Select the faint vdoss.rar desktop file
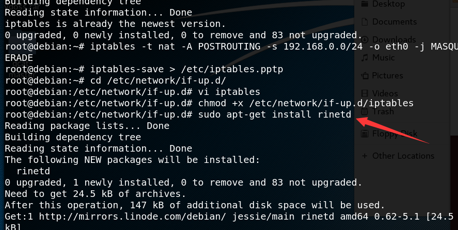The height and width of the screenshot is (230, 458). (22, 7)
